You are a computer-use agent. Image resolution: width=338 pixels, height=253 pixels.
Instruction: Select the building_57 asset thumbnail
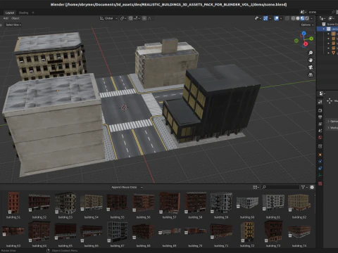[170, 203]
